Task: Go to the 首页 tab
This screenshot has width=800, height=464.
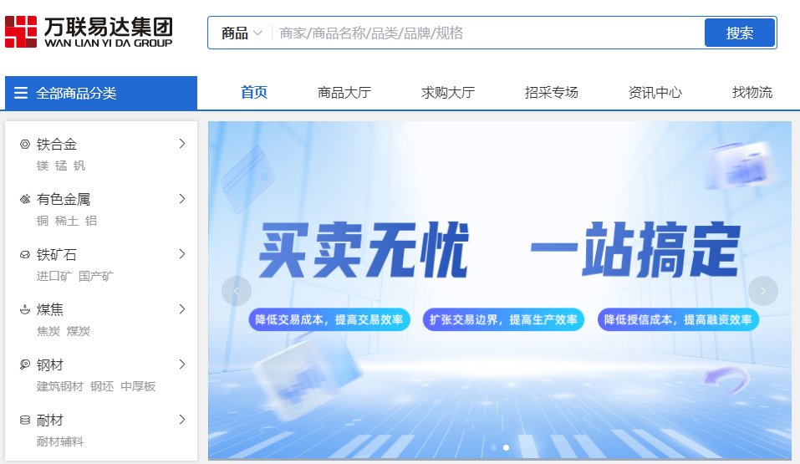Action: (x=254, y=93)
